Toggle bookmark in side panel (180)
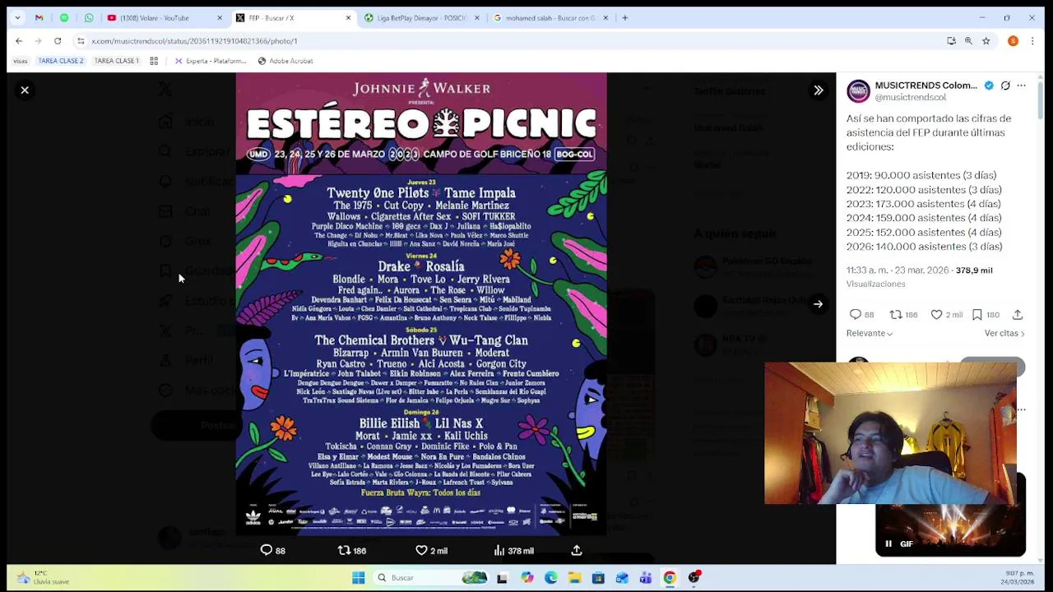This screenshot has height=592, width=1053. (x=985, y=314)
